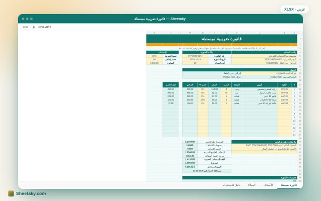The width and height of the screenshot is (321, 201).
Task: Select the بيانات المنشأة section header
Action: [264, 52]
